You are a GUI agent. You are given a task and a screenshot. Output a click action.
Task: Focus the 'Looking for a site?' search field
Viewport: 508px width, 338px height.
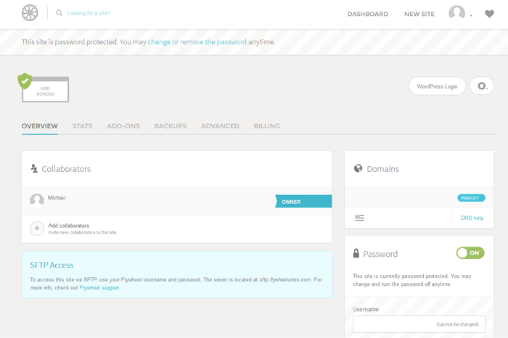pyautogui.click(x=89, y=13)
